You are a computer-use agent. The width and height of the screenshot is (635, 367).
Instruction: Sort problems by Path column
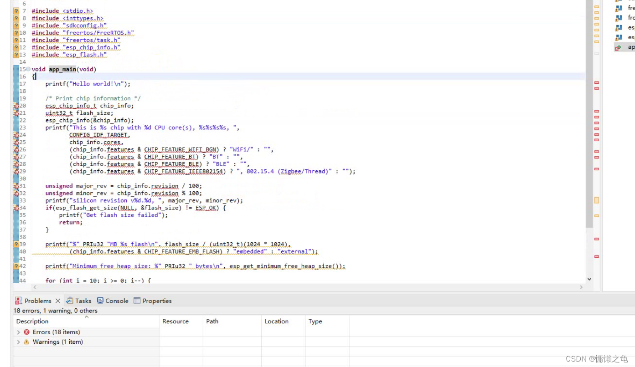click(x=232, y=321)
